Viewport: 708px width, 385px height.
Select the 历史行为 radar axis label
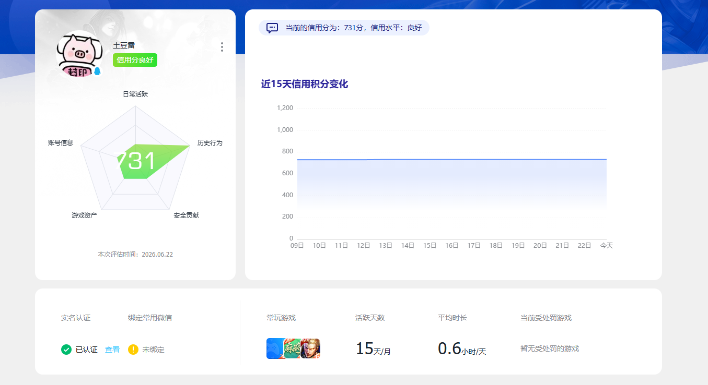210,143
